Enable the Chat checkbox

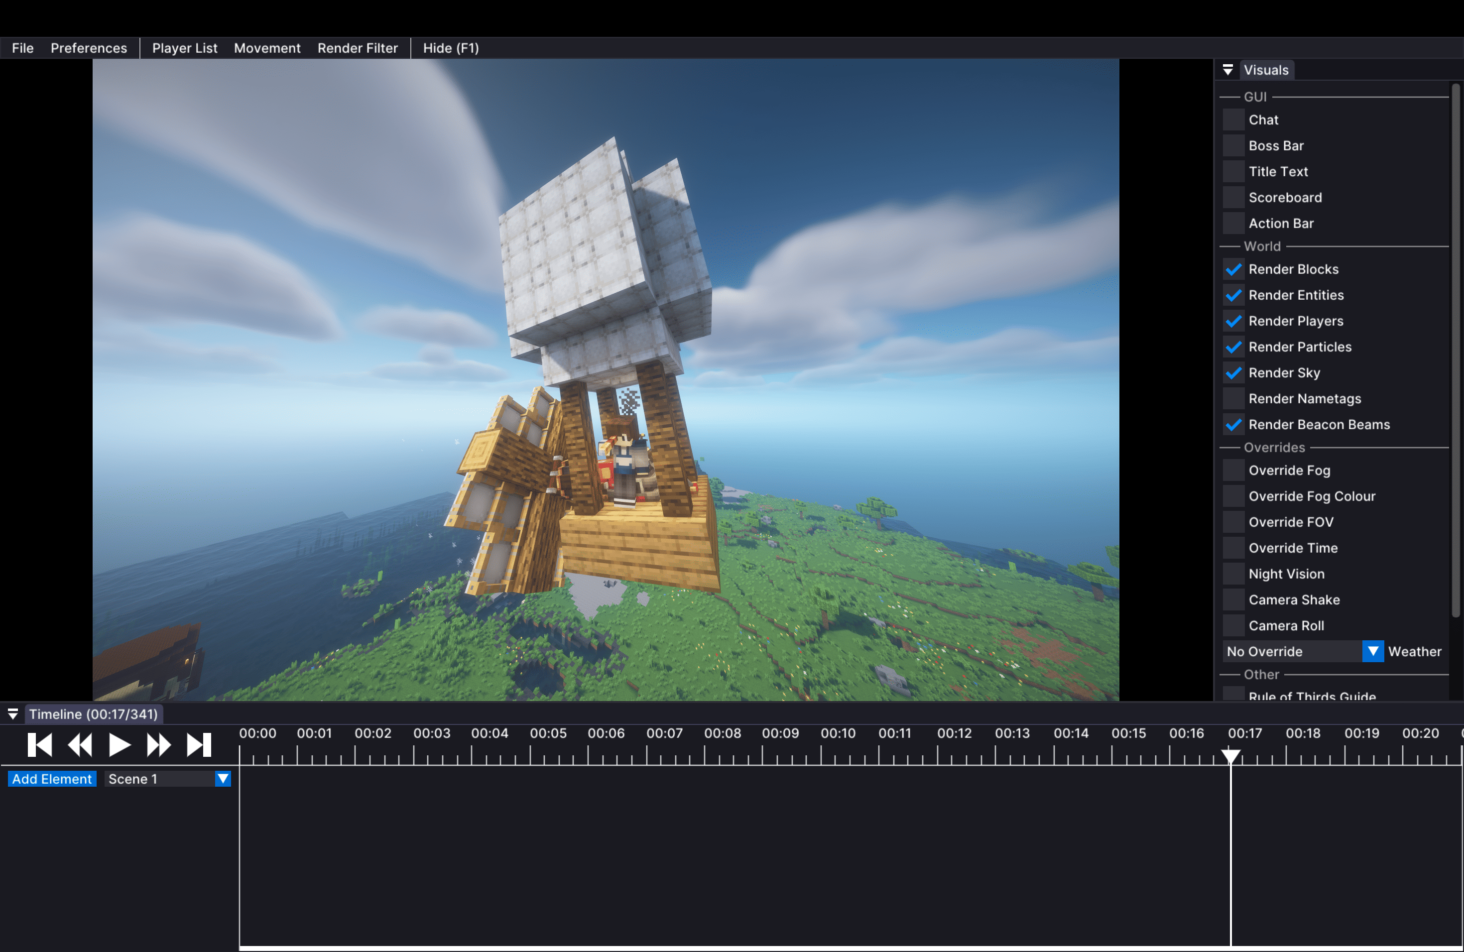1233,120
